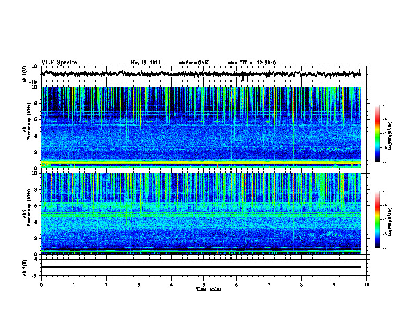Click the time axis tick label "9"
The height and width of the screenshot is (319, 413).
pos(334,285)
